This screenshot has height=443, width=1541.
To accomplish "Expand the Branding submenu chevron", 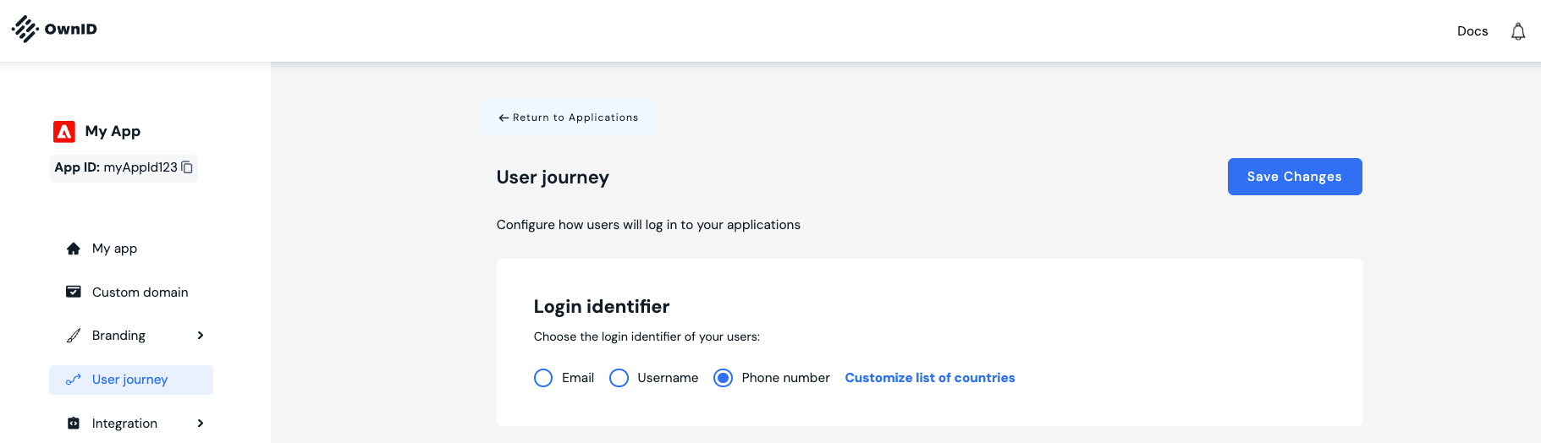I will (x=201, y=336).
